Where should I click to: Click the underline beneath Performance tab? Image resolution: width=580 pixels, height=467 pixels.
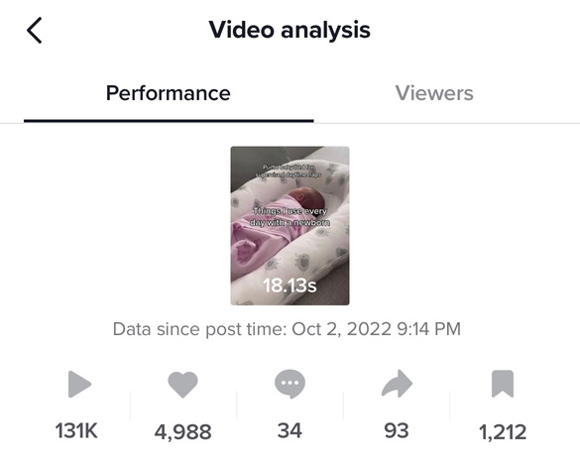click(169, 121)
